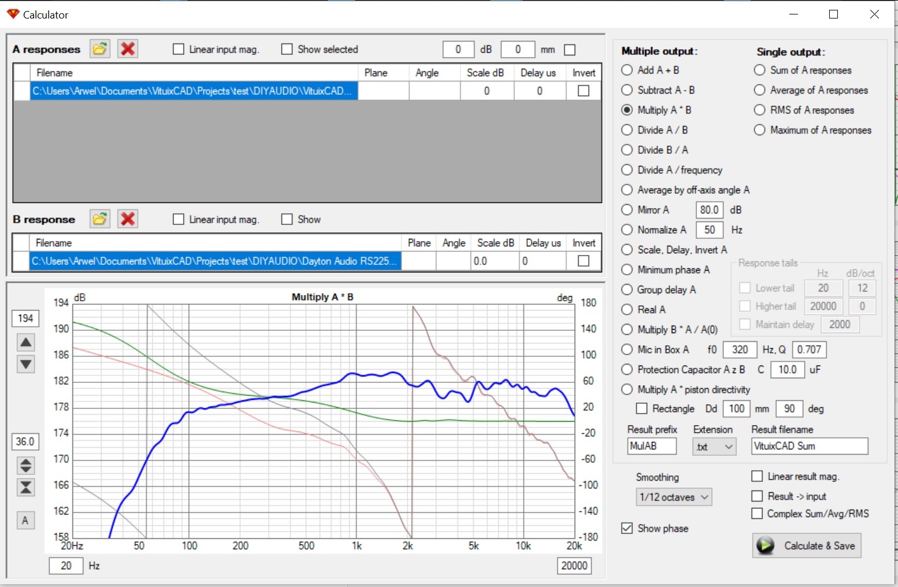898x587 pixels.
Task: Click Dd 100 mm field
Action: [737, 408]
